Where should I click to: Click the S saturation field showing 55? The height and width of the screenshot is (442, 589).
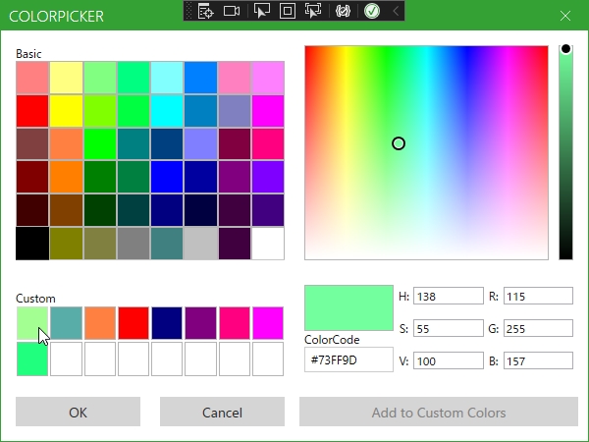pos(449,328)
